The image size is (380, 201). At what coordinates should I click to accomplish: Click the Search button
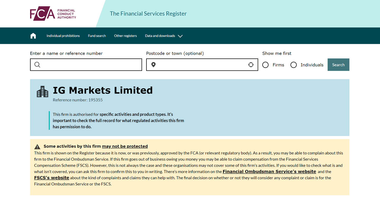click(338, 64)
